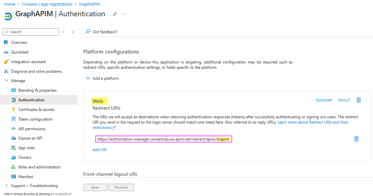Click the feedback person icon
This screenshot has height=196, width=373.
(88, 32)
